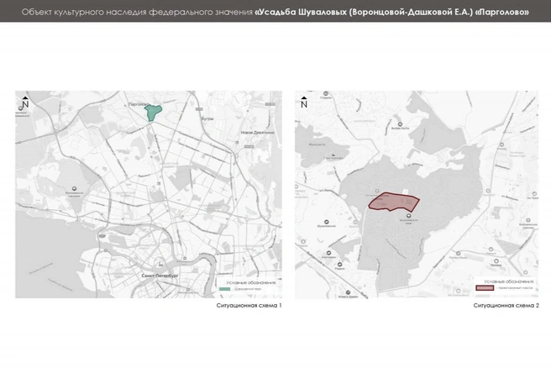Screen dimensions: 551x368
Task: Click the north arrow on the right map
Action: coord(304,103)
